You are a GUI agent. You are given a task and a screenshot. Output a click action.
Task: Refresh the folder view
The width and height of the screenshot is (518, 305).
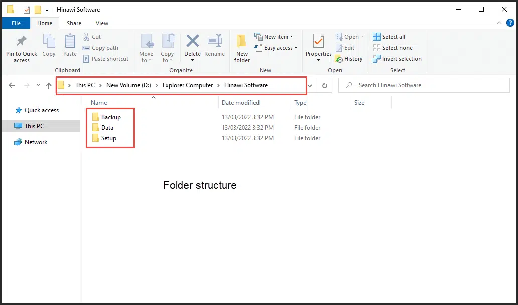(x=325, y=86)
